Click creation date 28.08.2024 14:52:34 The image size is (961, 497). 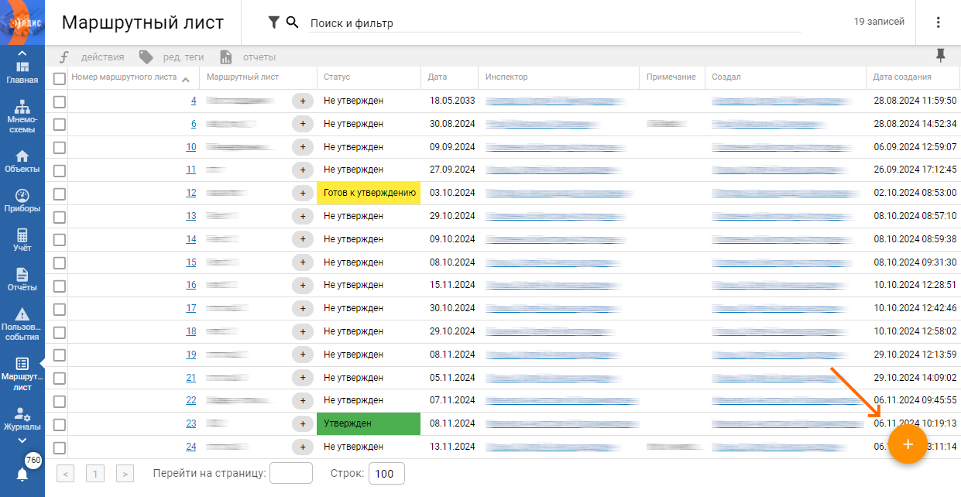coord(915,124)
